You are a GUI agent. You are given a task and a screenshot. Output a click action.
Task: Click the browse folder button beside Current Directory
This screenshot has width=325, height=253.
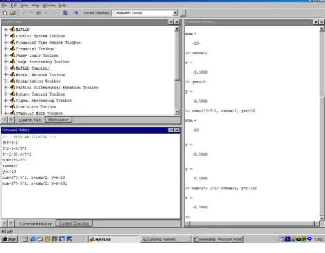click(x=183, y=13)
